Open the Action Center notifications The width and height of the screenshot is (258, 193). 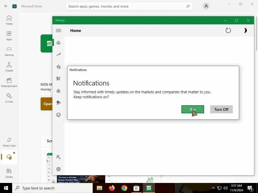[x=250, y=188]
